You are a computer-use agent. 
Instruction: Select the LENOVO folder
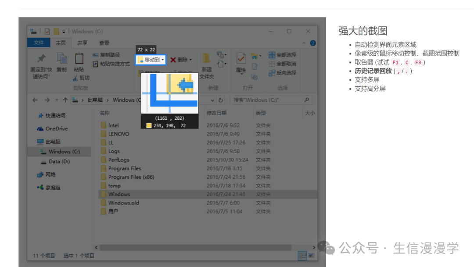(115, 134)
